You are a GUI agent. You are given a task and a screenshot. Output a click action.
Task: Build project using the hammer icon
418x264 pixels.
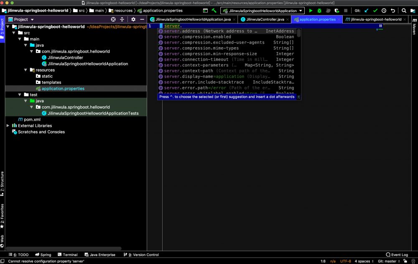(214, 10)
